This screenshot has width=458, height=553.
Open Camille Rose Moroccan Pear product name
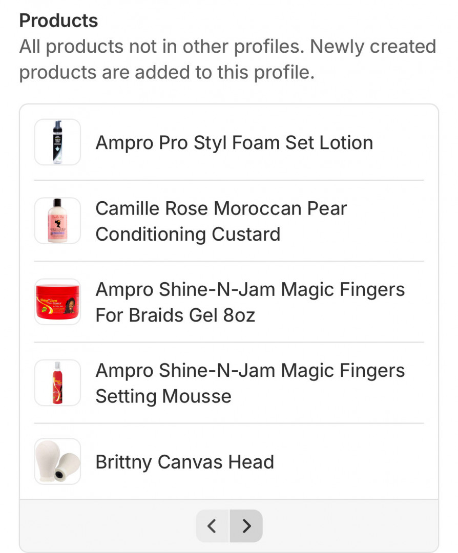221,208
